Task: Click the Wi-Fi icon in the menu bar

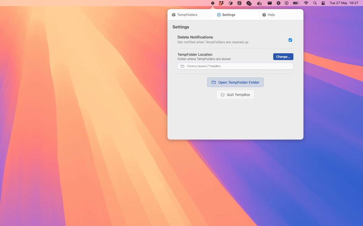Action: [305, 3]
